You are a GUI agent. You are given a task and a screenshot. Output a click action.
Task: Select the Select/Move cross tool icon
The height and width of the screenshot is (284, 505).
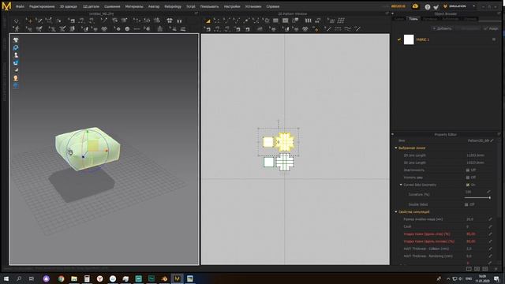coord(29,21)
